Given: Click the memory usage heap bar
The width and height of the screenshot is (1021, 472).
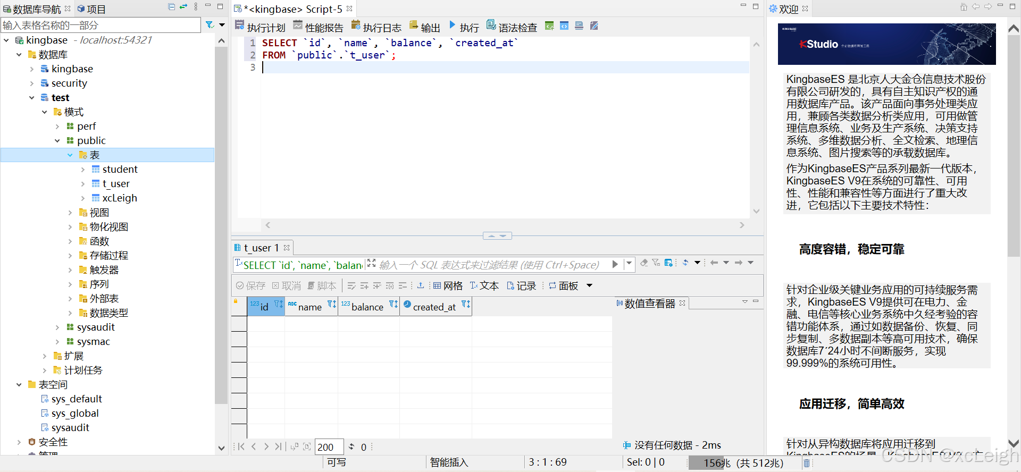Looking at the screenshot, I should tap(743, 463).
